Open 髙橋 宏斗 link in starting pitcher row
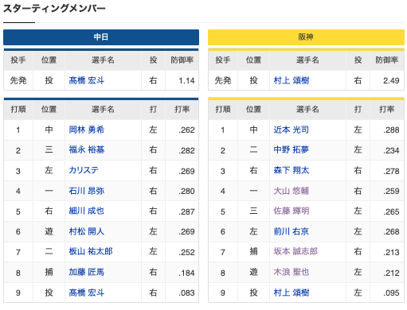This screenshot has width=407, height=310. coord(86,80)
